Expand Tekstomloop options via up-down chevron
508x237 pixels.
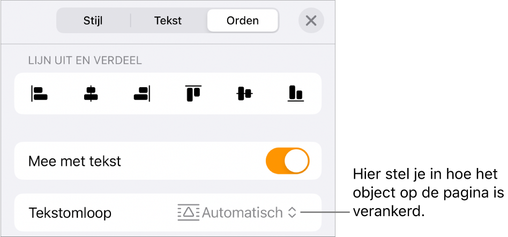pos(292,212)
